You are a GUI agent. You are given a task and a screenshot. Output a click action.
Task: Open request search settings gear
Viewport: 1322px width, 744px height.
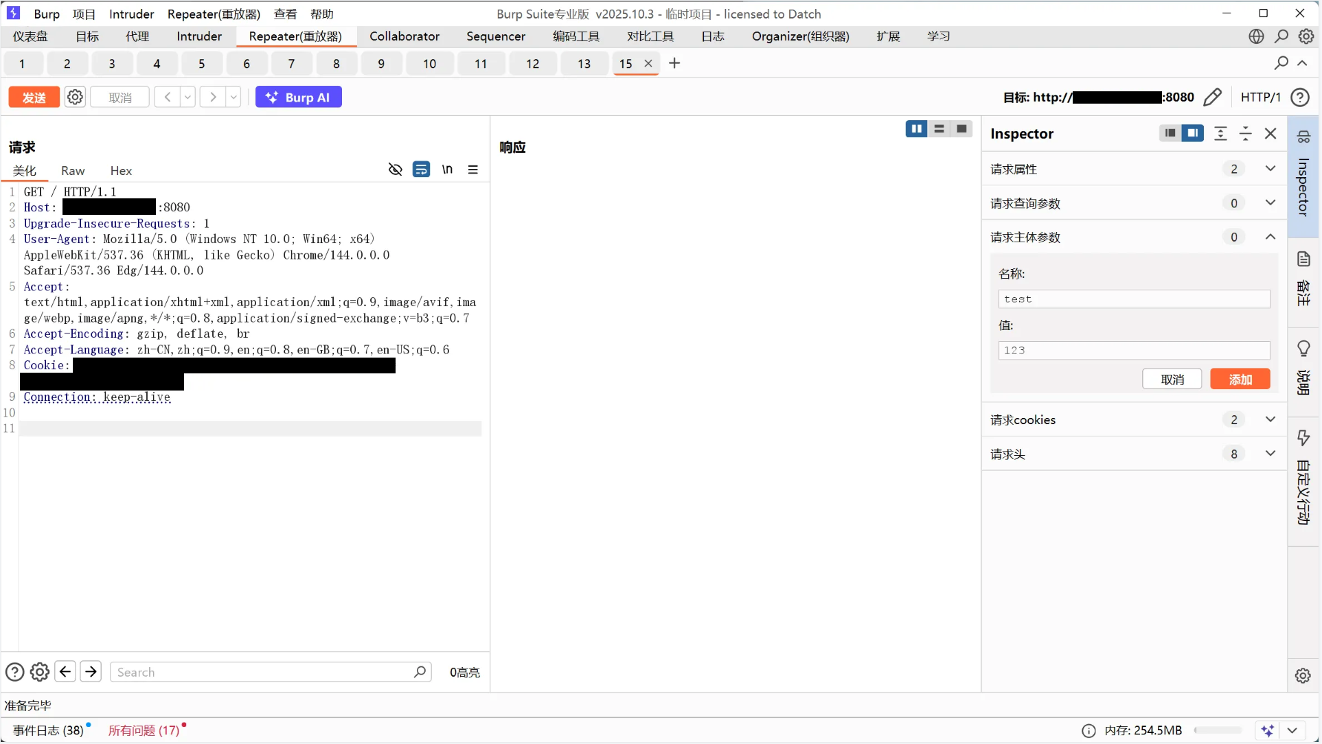point(40,672)
